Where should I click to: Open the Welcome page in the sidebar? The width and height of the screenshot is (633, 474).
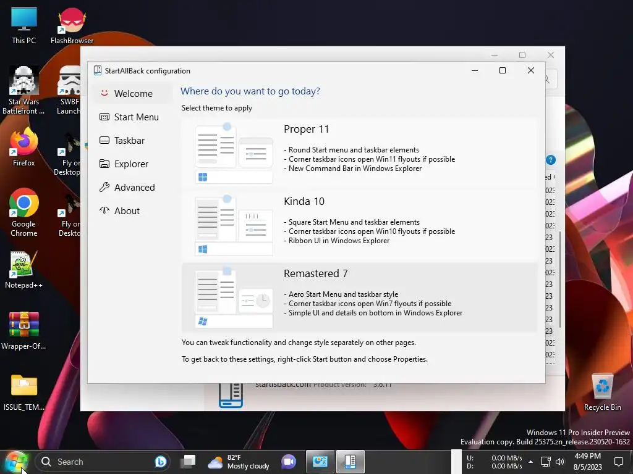click(x=132, y=94)
